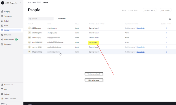
Task: Click the LB avatar for Lawrence row
Action: [x=29, y=47]
